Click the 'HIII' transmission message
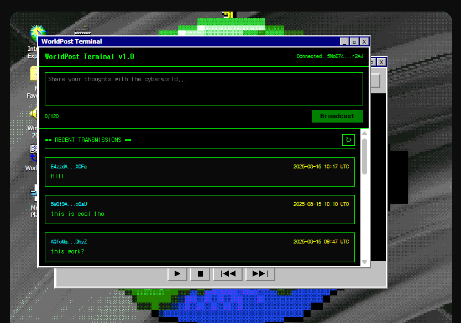 tap(57, 177)
